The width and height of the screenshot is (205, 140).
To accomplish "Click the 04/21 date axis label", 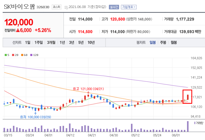I will pos(92,135).
